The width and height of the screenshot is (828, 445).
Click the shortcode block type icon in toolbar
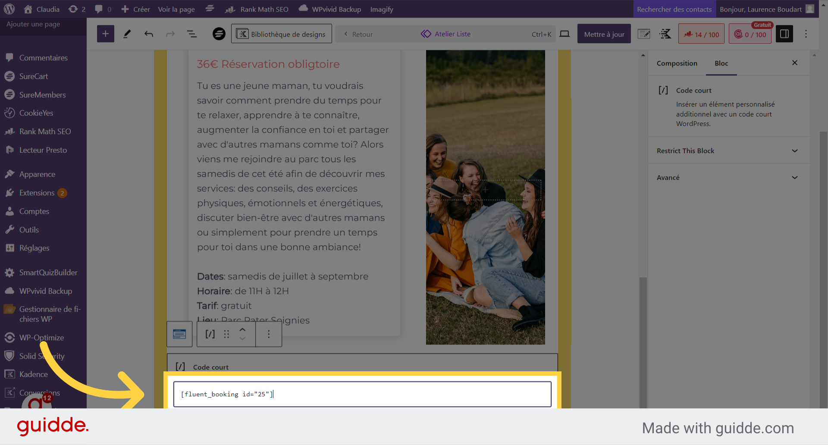pyautogui.click(x=210, y=334)
